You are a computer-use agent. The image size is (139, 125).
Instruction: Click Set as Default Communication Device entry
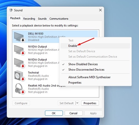[95, 57]
